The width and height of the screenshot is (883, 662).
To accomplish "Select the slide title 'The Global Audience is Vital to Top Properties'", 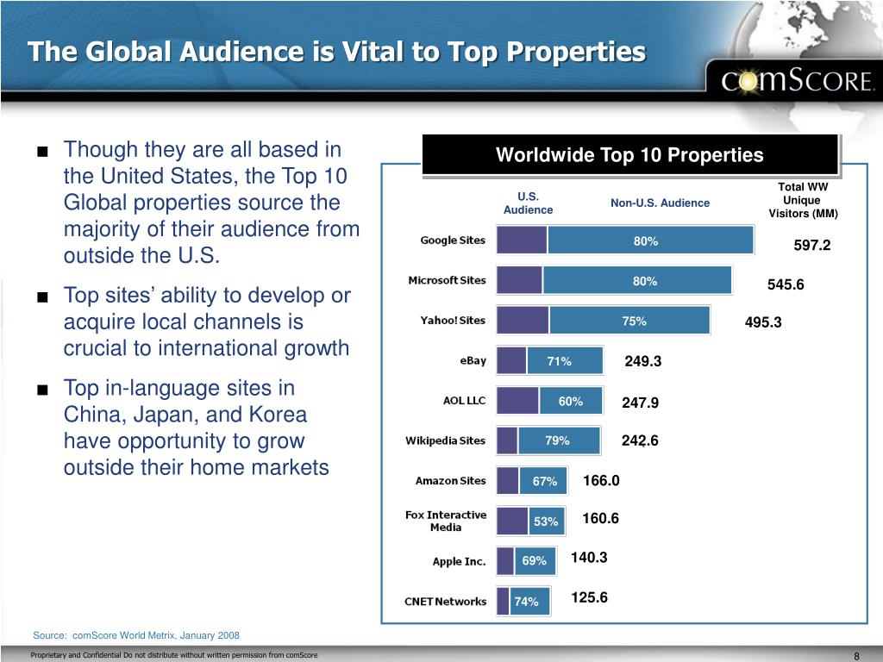I will coord(337,52).
